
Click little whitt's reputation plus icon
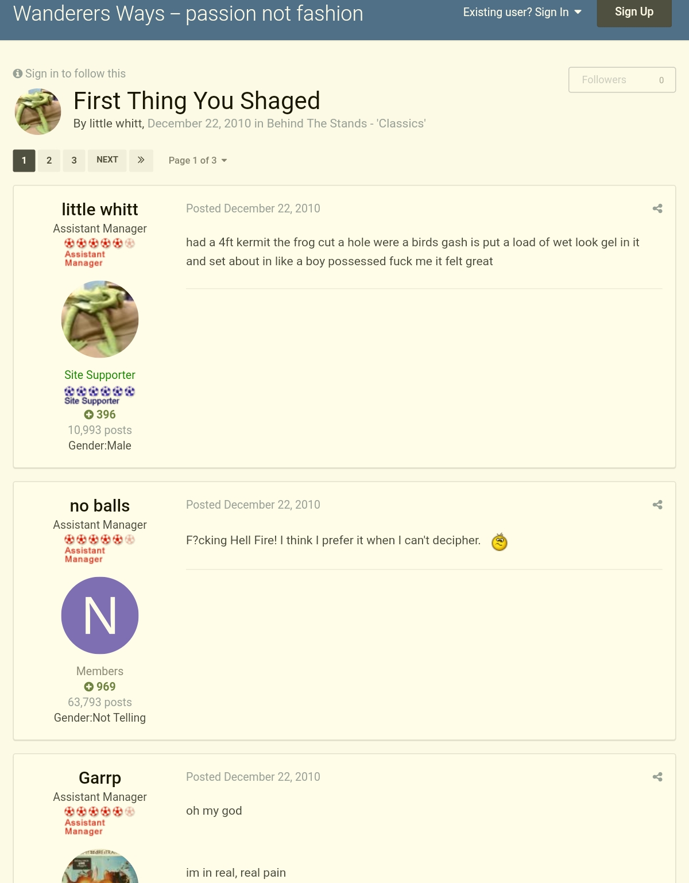click(88, 415)
